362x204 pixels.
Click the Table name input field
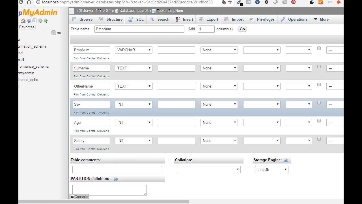point(139,29)
